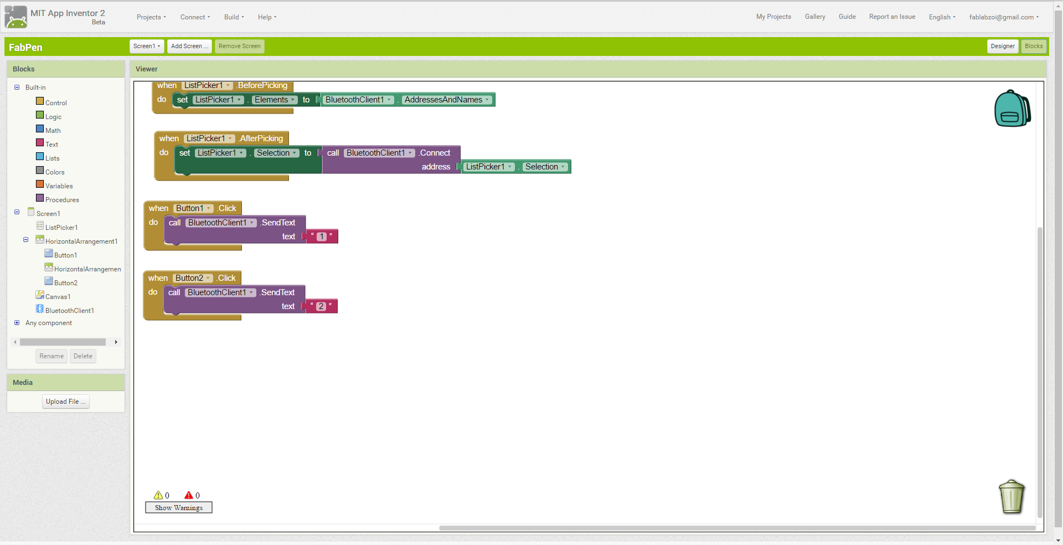
Task: Open the My Projects link
Action: pos(773,17)
